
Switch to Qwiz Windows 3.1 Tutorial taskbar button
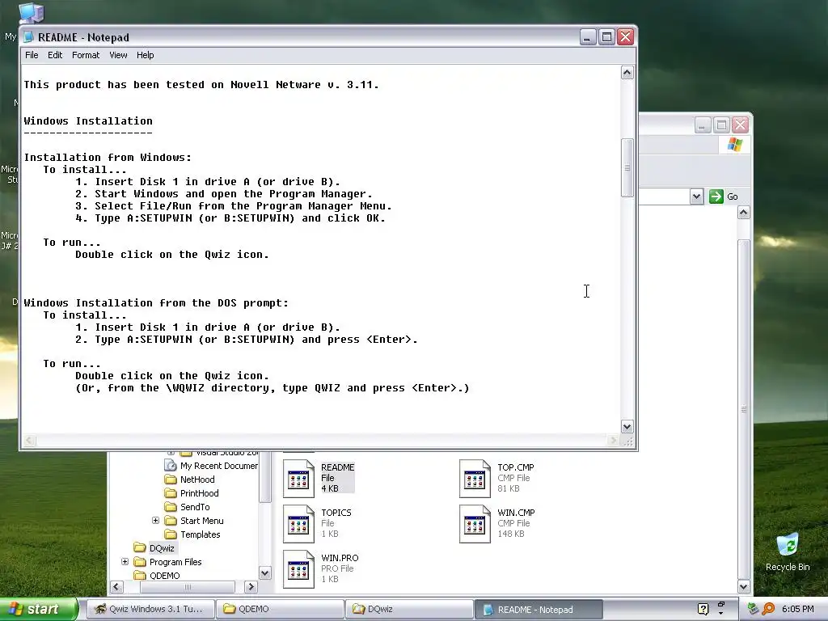tap(150, 609)
